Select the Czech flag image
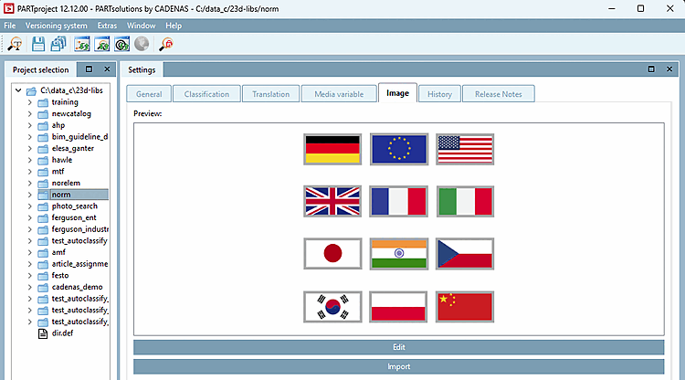685x380 pixels. pos(465,253)
